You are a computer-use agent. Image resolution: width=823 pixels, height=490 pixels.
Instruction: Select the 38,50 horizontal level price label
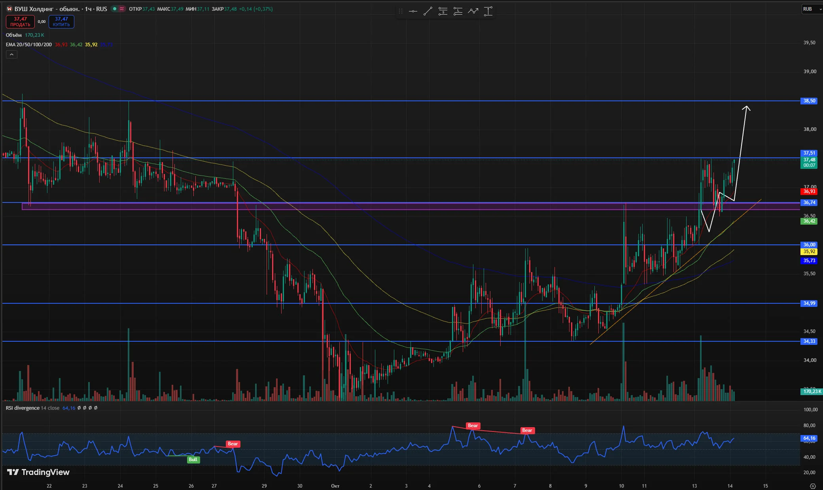click(x=809, y=101)
